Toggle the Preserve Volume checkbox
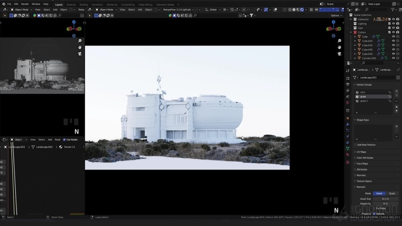The height and width of the screenshot is (226, 402). pyautogui.click(x=375, y=214)
